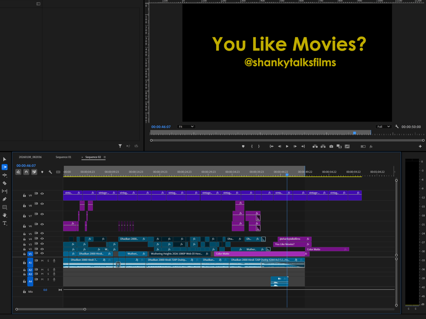Image resolution: width=426 pixels, height=319 pixels.
Task: Add marker in timeline header
Action: click(x=42, y=172)
